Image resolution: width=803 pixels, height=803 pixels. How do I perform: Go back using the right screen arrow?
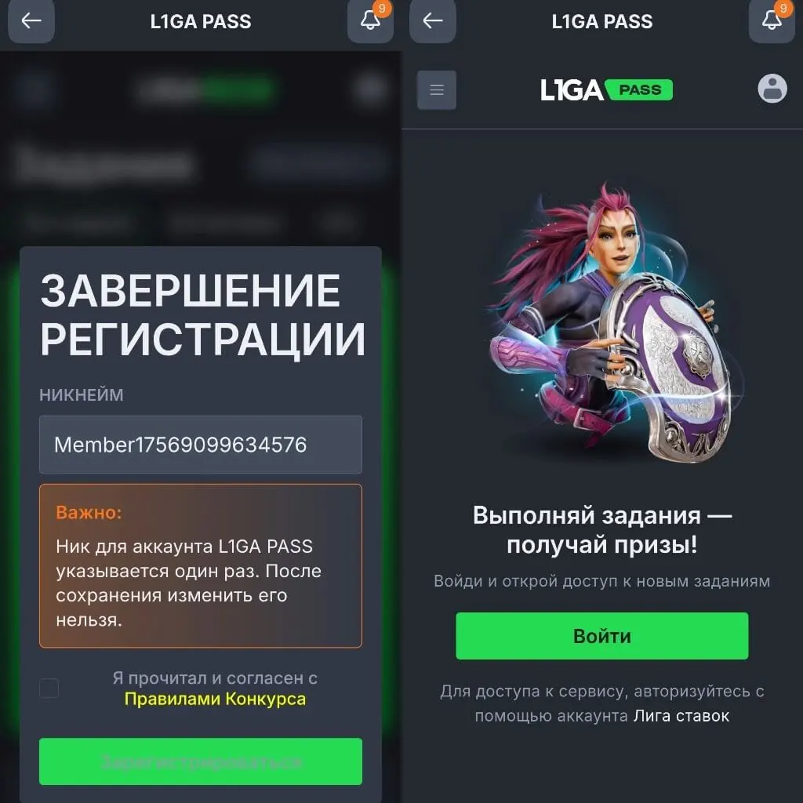click(x=433, y=20)
